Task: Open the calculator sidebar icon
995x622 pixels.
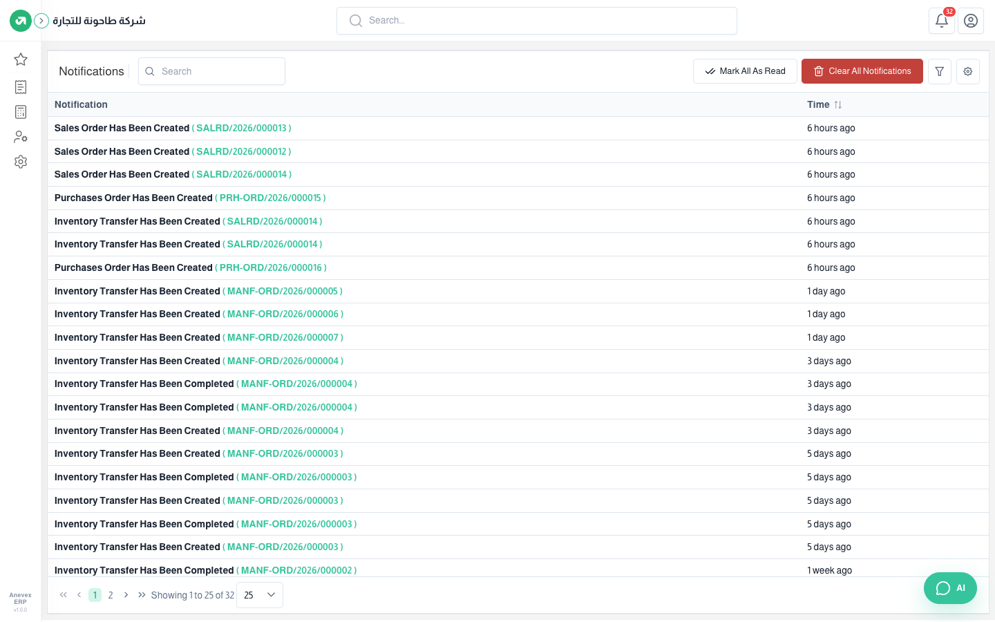Action: click(21, 112)
